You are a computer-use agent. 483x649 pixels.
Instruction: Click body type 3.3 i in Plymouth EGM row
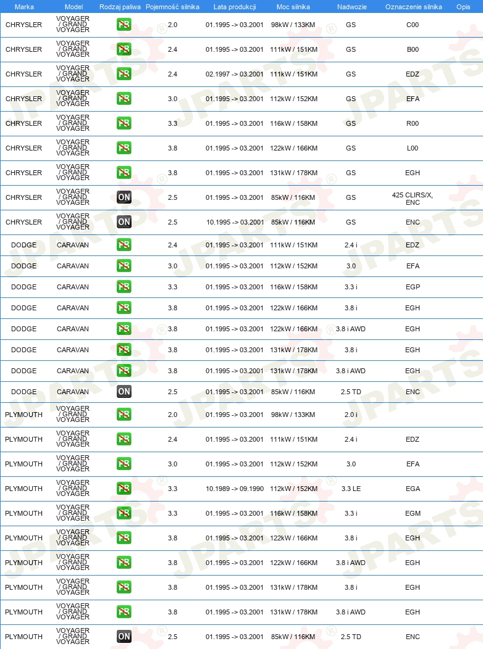pos(351,513)
